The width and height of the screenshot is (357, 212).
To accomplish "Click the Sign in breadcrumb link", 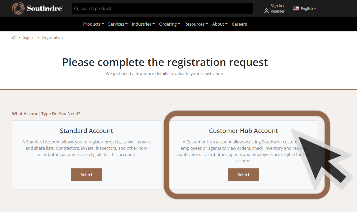I will pyautogui.click(x=29, y=37).
